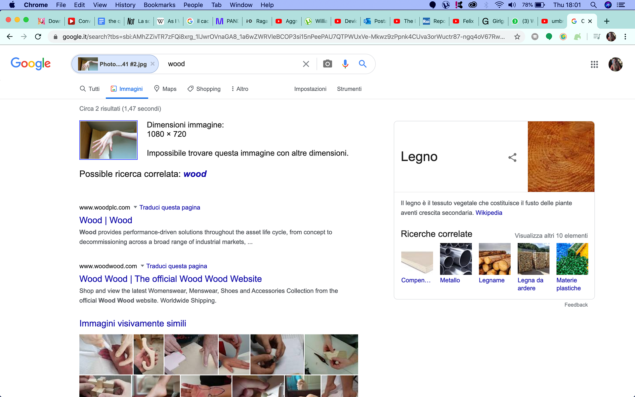
Task: Close the current Google tab
Action: click(590, 21)
